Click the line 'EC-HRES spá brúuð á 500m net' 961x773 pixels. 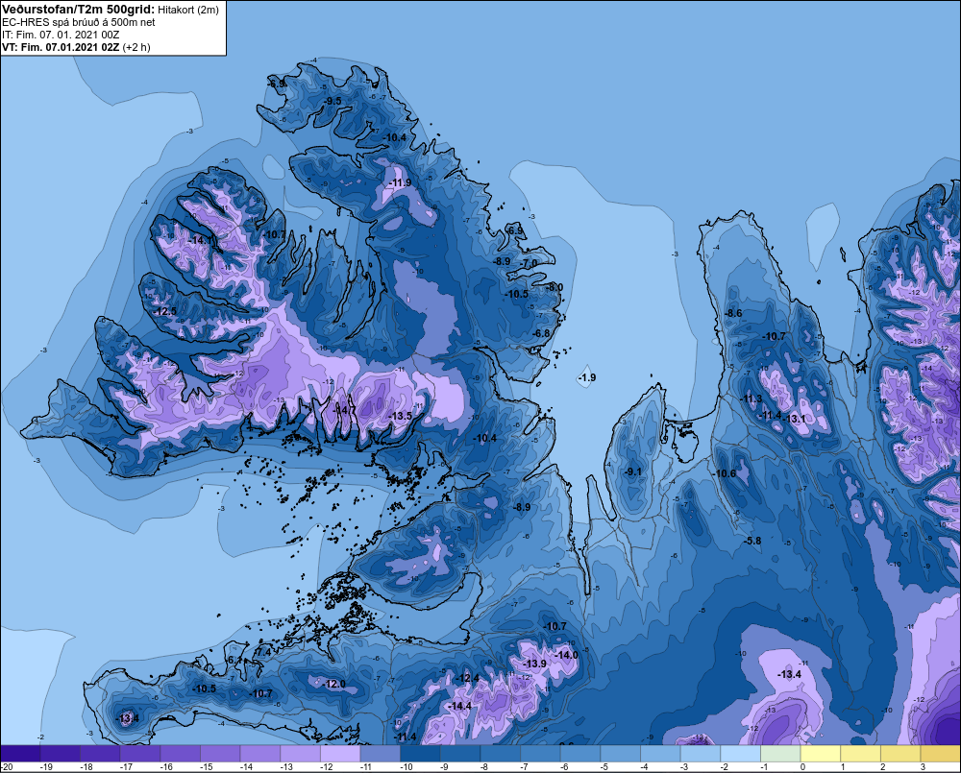pos(79,22)
